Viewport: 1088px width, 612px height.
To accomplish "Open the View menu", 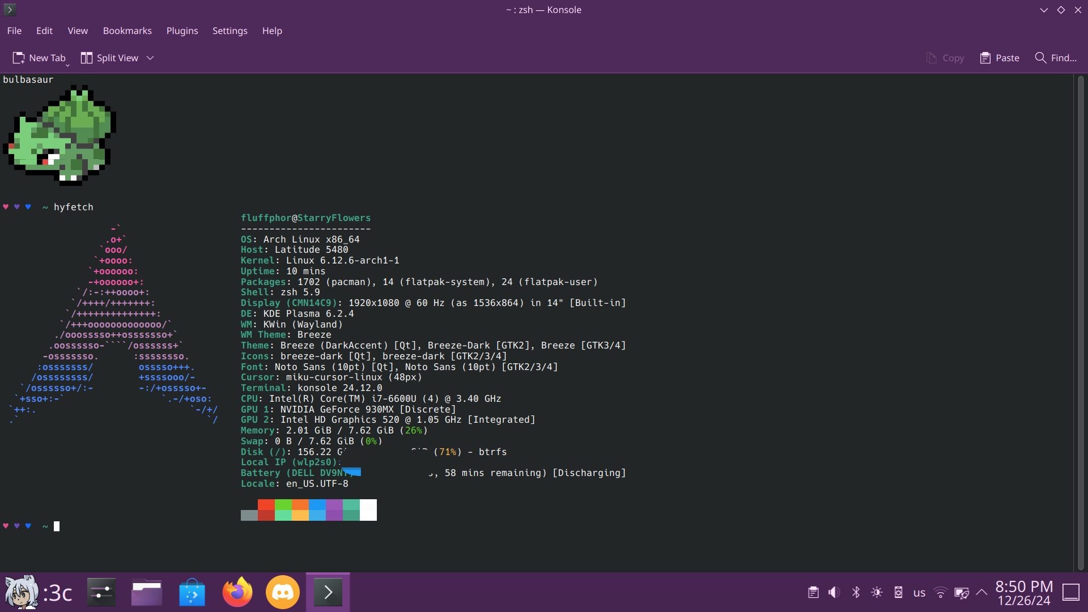I will coord(78,31).
